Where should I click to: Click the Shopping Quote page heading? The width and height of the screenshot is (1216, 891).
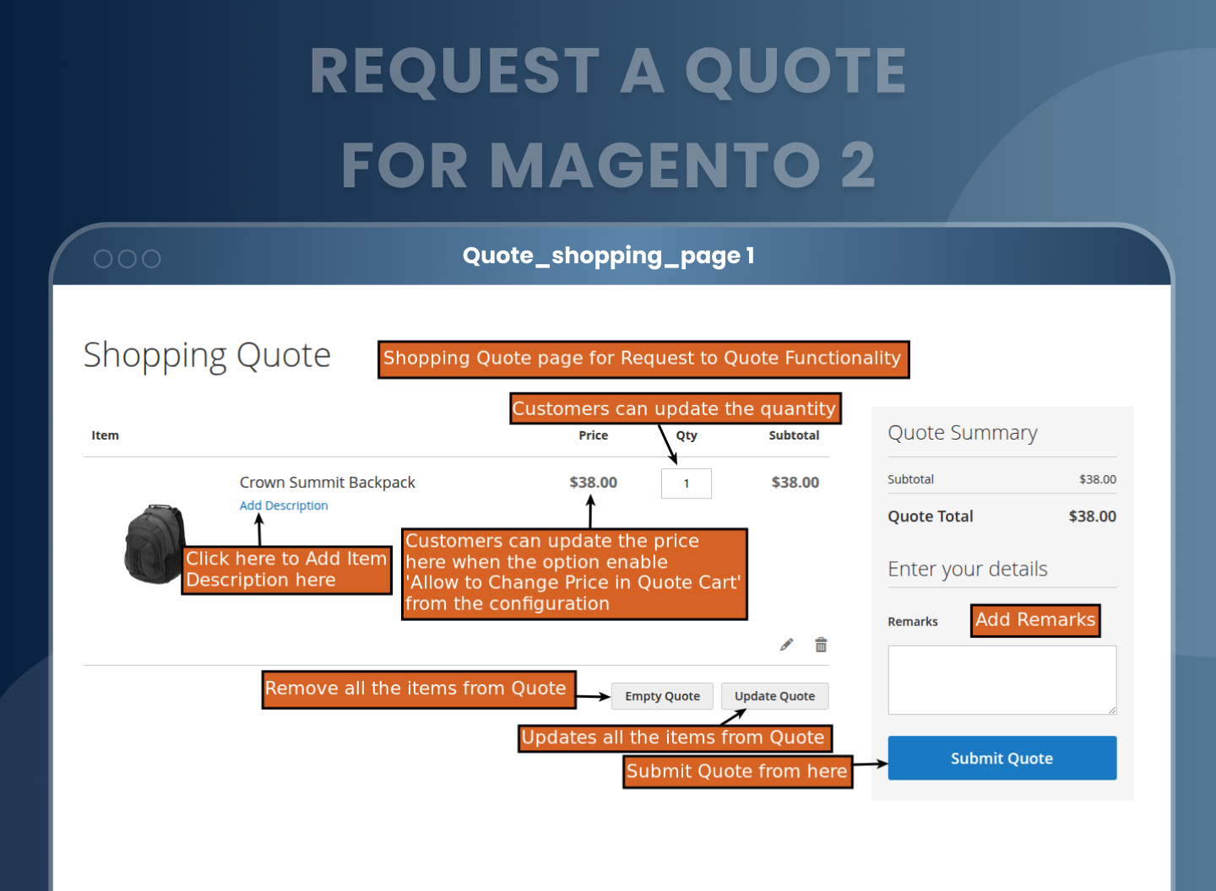click(x=207, y=355)
